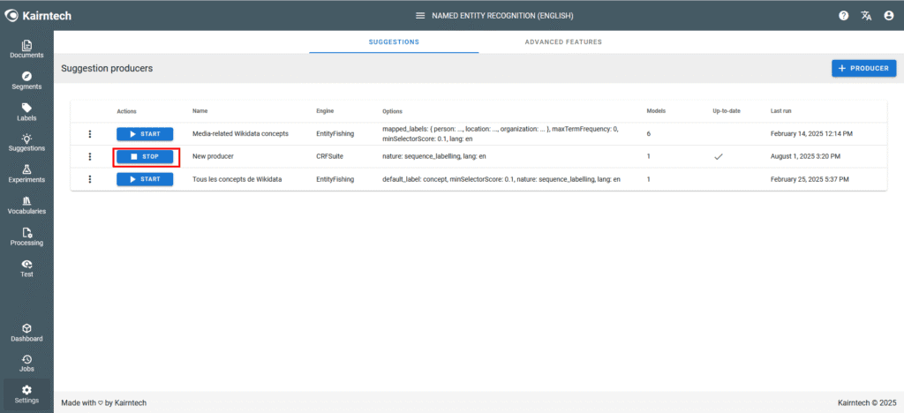Open the Labels sidebar section
This screenshot has height=413, width=904.
pyautogui.click(x=26, y=112)
